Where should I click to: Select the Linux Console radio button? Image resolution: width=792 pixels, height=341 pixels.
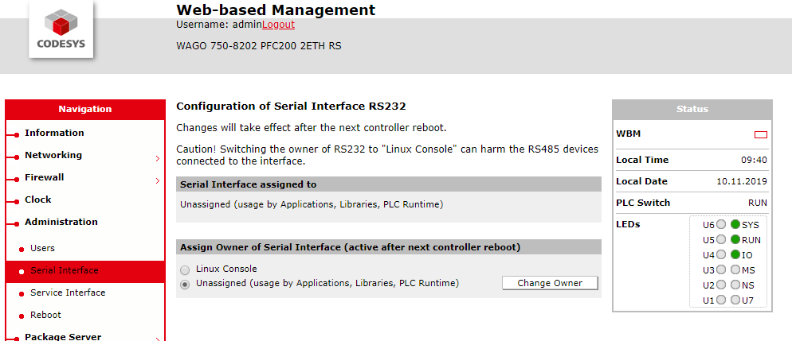pyautogui.click(x=186, y=270)
